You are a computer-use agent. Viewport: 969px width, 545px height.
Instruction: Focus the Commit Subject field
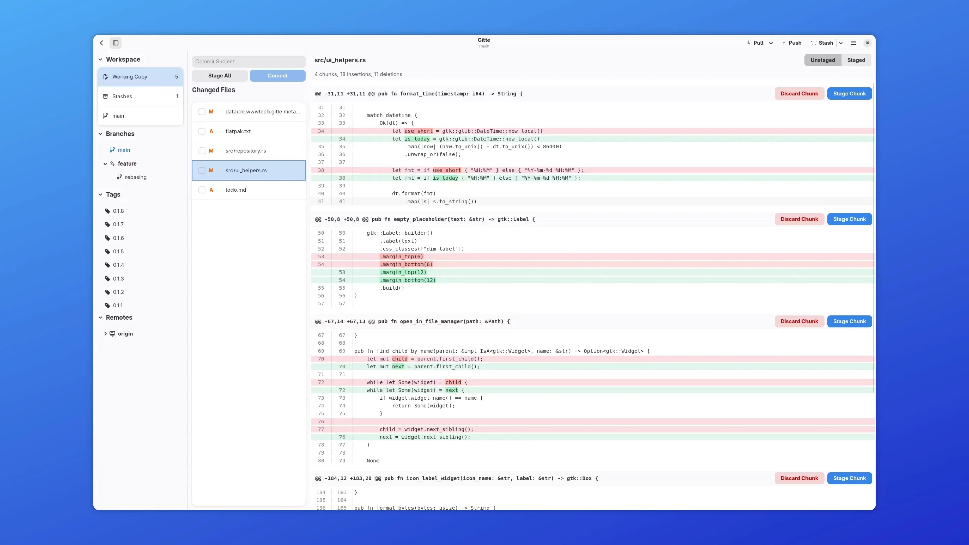coord(248,61)
